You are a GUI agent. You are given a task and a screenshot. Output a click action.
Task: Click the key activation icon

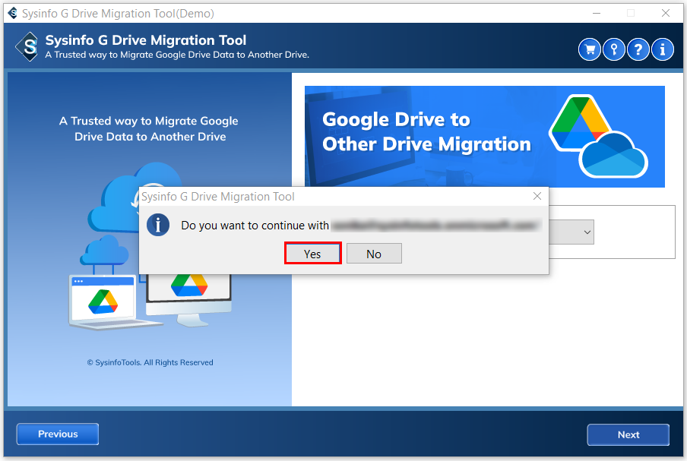tap(613, 49)
